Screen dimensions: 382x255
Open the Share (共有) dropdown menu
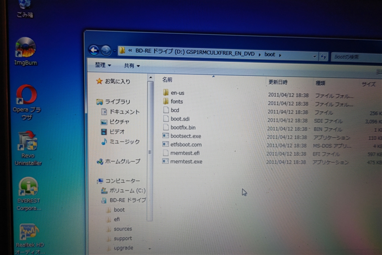132,66
